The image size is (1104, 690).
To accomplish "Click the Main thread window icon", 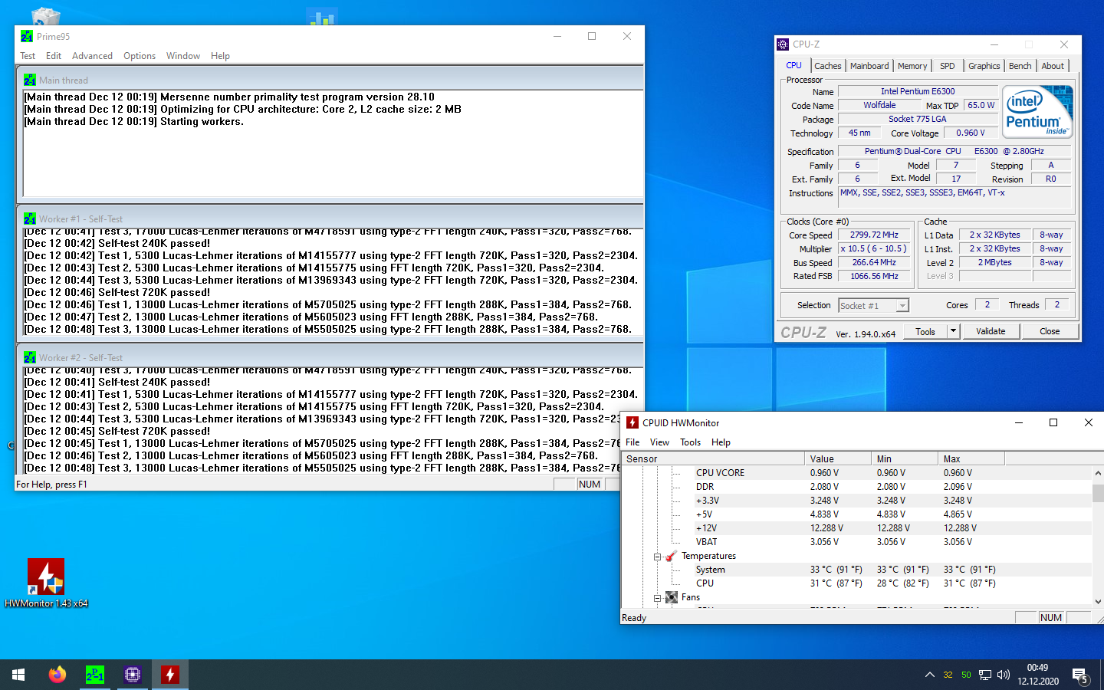I will coord(30,80).
